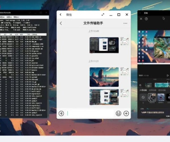Click the back arrow in WeChat title bar
The image size is (170, 142).
pos(61,14)
